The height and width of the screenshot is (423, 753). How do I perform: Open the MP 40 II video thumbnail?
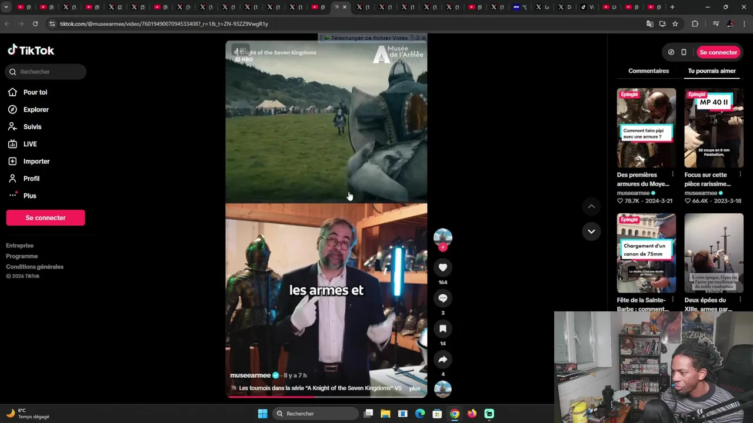[x=714, y=128]
